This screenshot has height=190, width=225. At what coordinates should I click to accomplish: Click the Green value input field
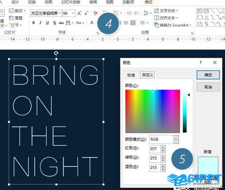[x=155, y=158]
